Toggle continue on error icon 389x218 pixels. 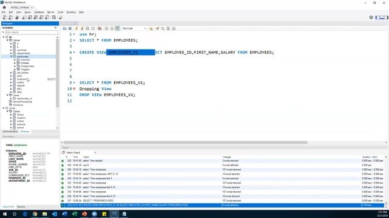point(100,28)
